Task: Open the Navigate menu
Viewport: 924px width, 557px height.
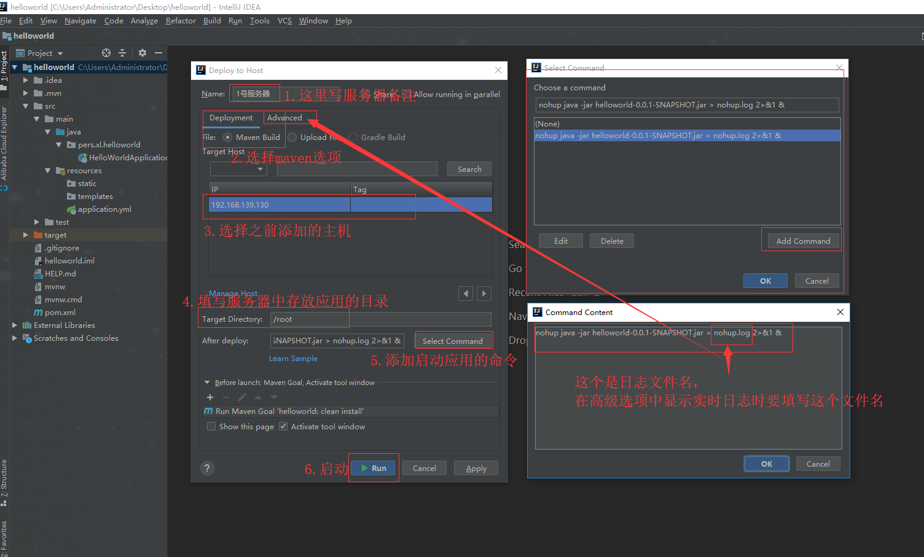Action: pyautogui.click(x=80, y=21)
